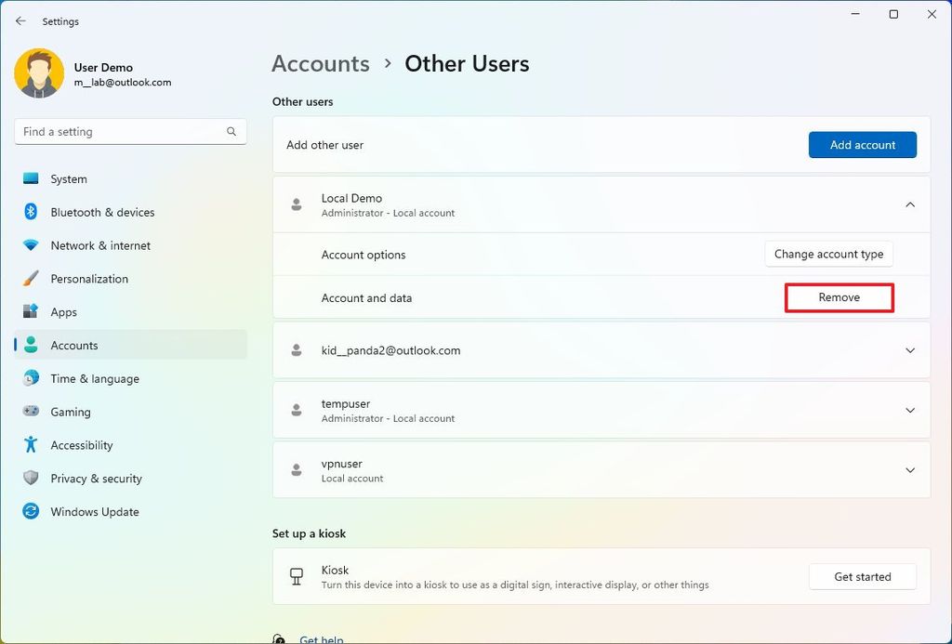Viewport: 952px width, 644px height.
Task: Select the Privacy & security shield icon
Action: click(31, 479)
